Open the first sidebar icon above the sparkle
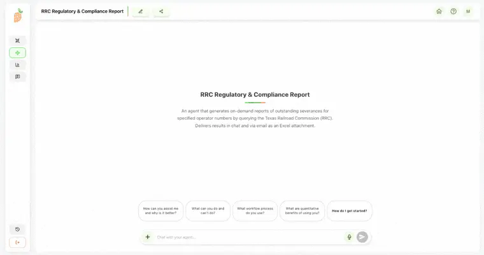 tap(18, 41)
